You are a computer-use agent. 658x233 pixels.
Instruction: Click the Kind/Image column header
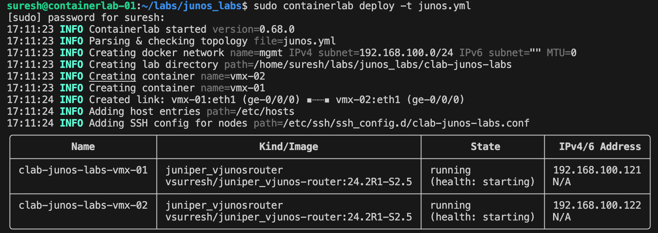click(x=289, y=146)
